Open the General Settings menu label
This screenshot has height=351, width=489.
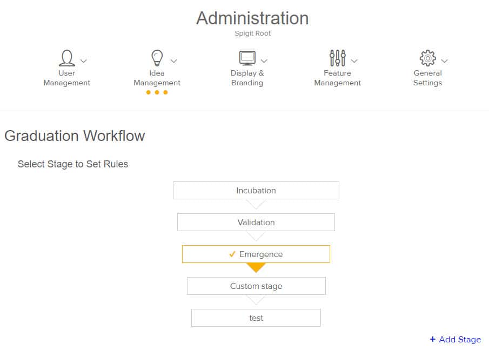pyautogui.click(x=427, y=78)
